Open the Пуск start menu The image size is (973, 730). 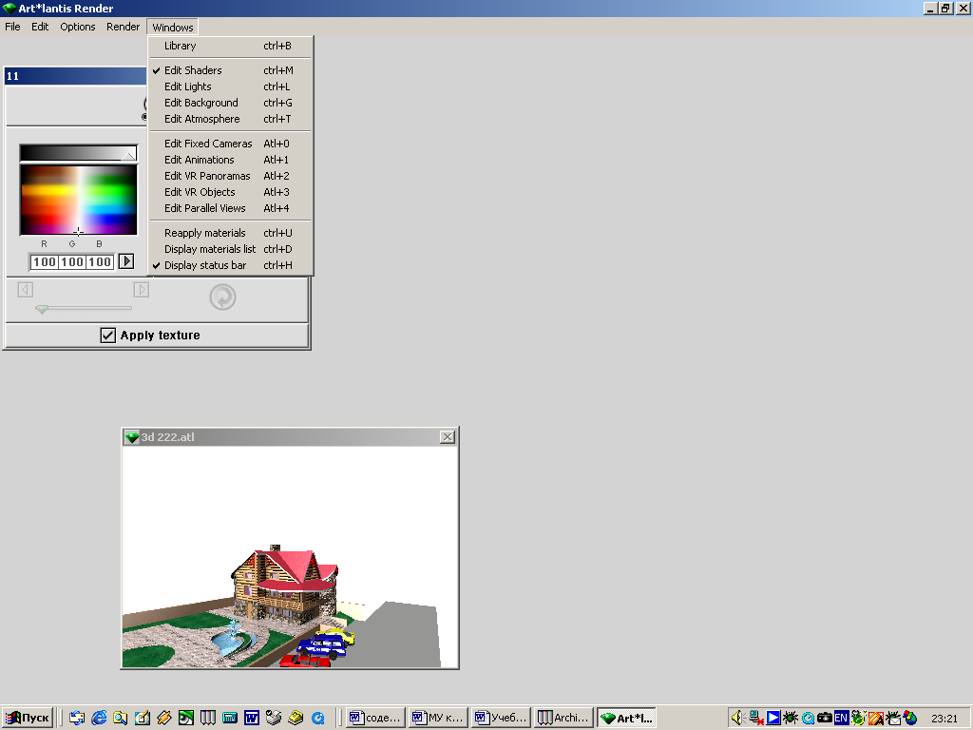point(27,718)
